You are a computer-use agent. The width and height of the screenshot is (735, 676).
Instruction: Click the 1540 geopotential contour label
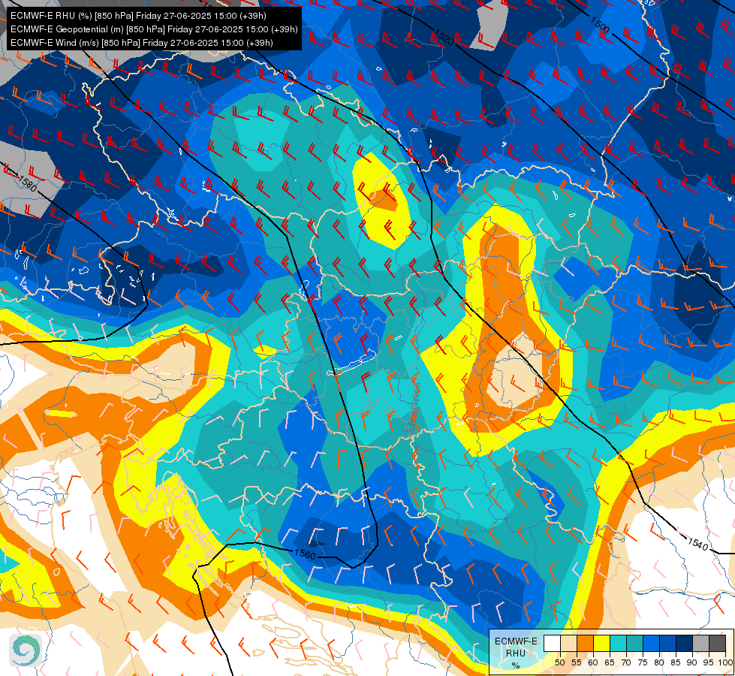[698, 544]
